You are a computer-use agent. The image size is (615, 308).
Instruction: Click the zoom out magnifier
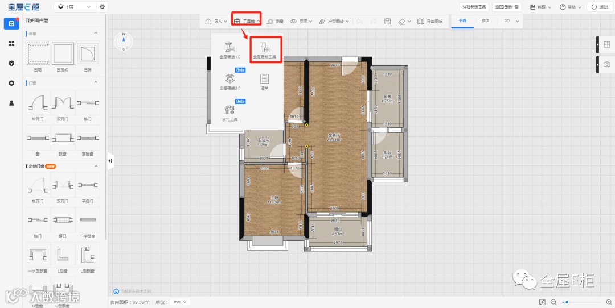coord(554,302)
